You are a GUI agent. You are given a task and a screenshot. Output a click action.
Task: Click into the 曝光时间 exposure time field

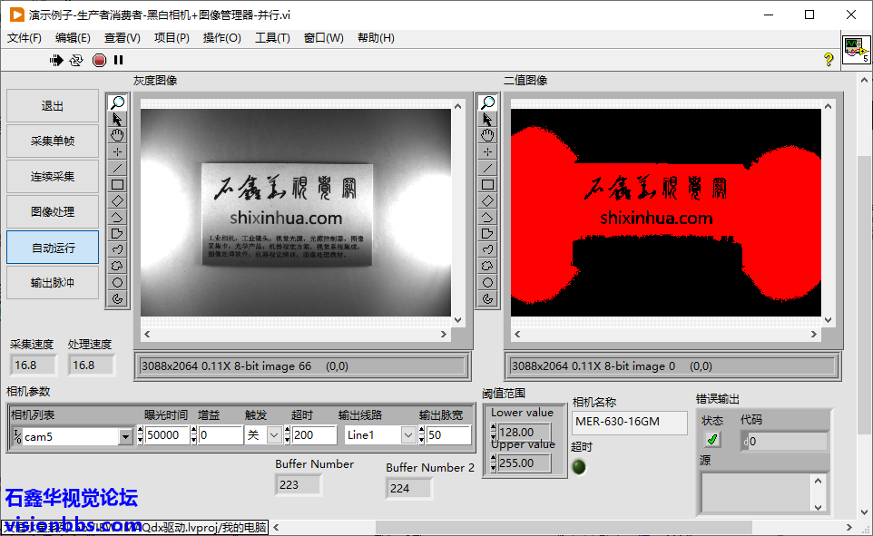(167, 435)
